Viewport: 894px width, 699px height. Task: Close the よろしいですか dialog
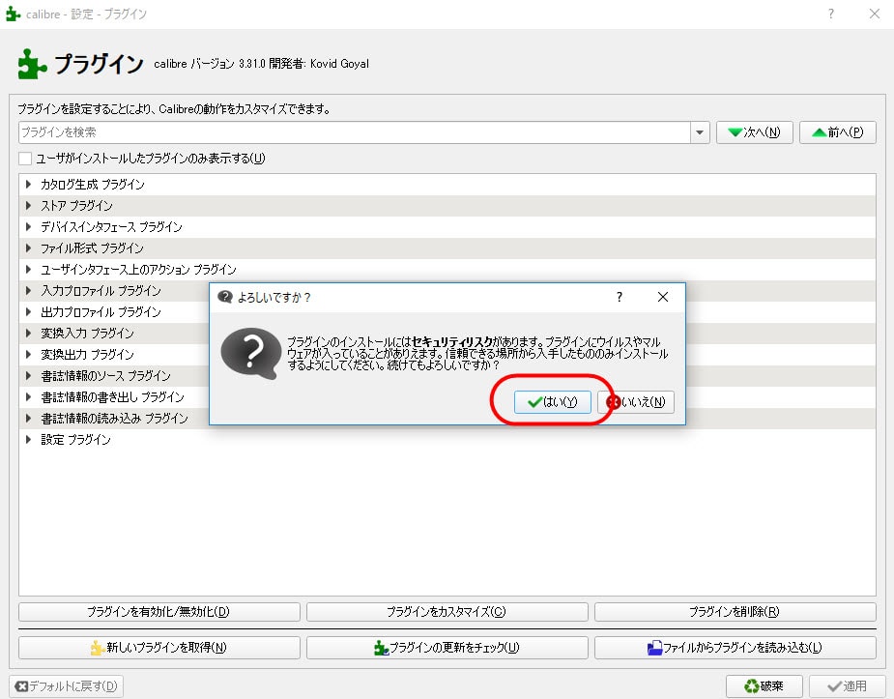(662, 297)
